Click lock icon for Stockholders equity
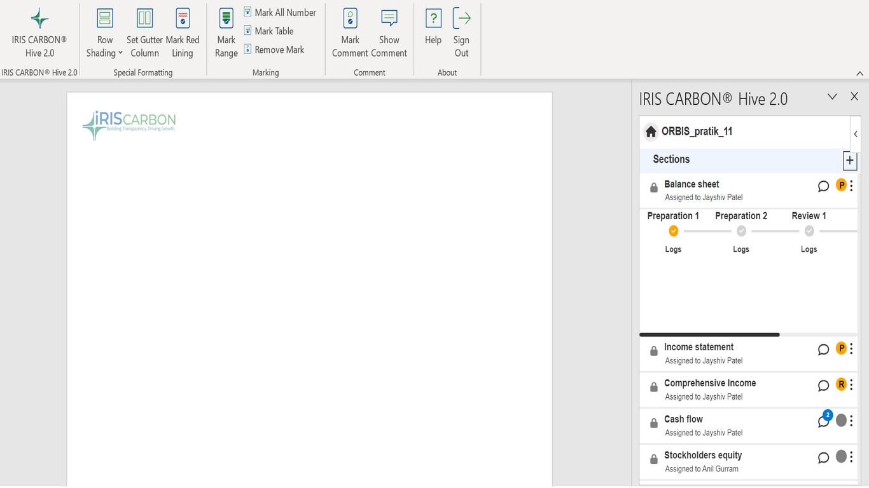This screenshot has height=488, width=869. [x=653, y=460]
